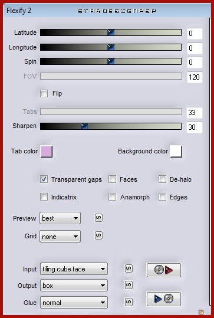Uncheck the Transparent gaps checkbox
The width and height of the screenshot is (214, 318).
click(44, 179)
